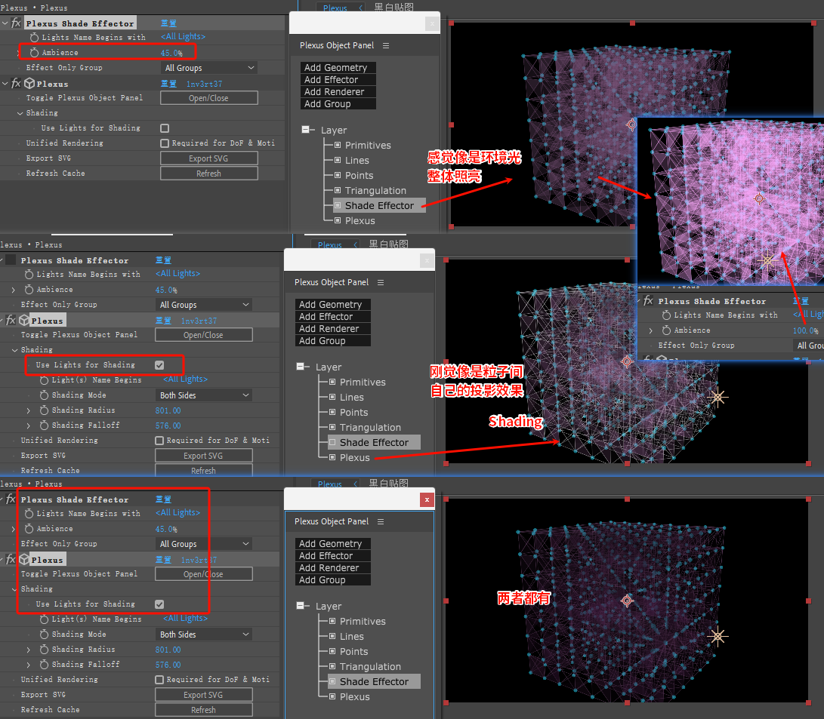Toggle Shading Mode stopwatch in middle panel
824x719 pixels.
point(44,395)
